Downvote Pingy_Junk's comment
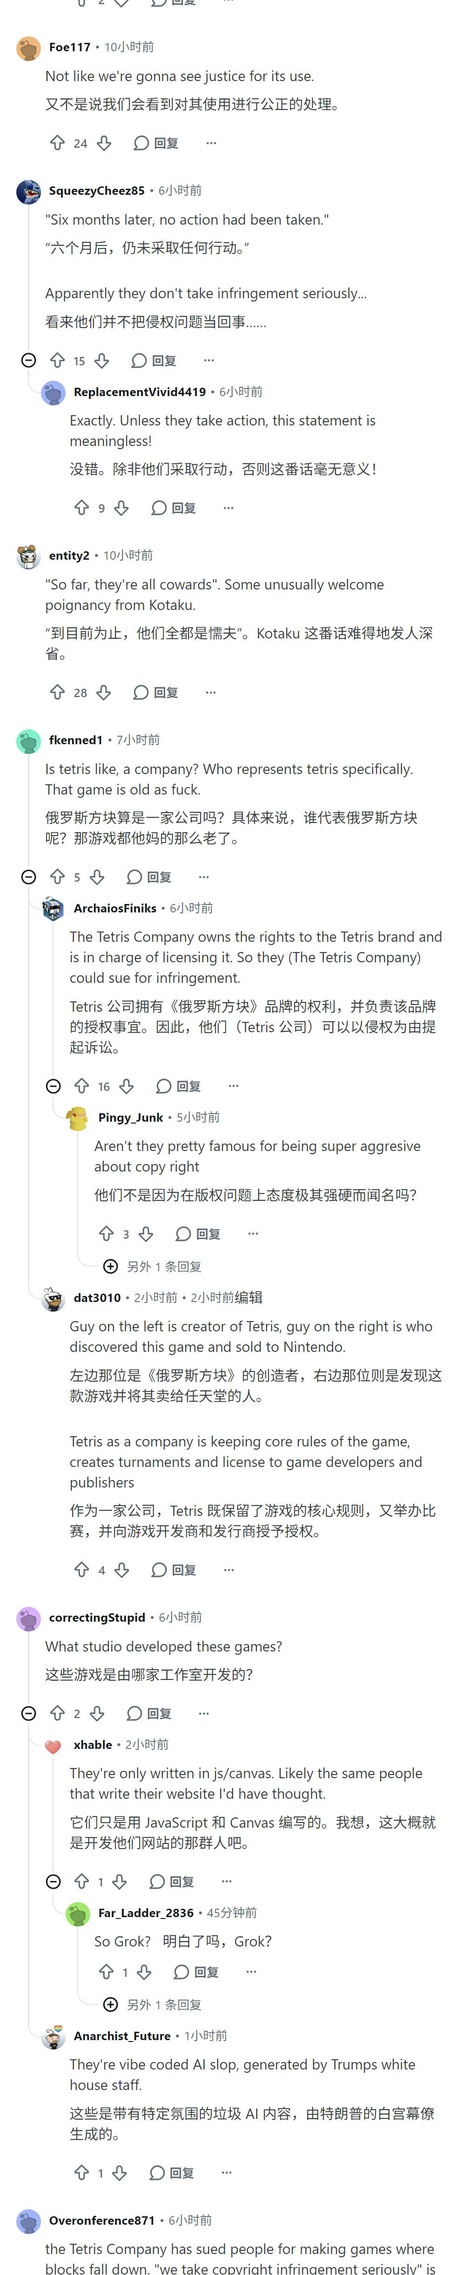Screen dimensions: 456x2275 point(147,1234)
